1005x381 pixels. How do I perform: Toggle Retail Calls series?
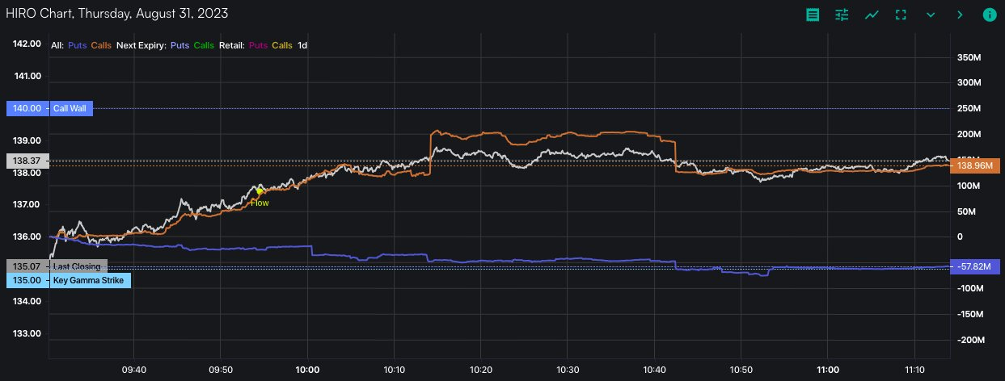click(282, 45)
